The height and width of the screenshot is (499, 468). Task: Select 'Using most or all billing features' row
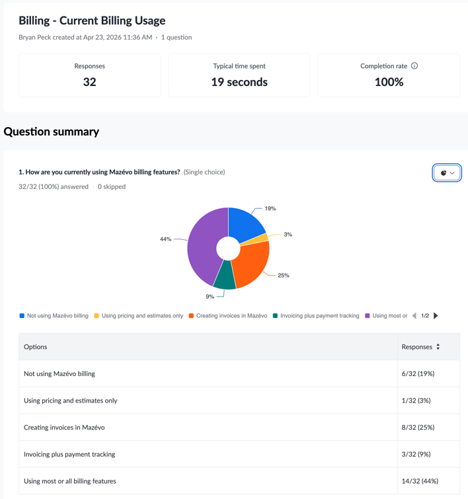(x=239, y=481)
